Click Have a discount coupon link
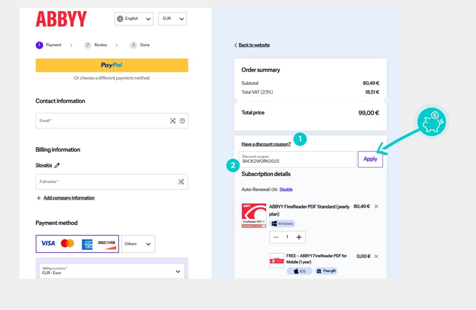Image resolution: width=476 pixels, height=310 pixels. tap(266, 144)
